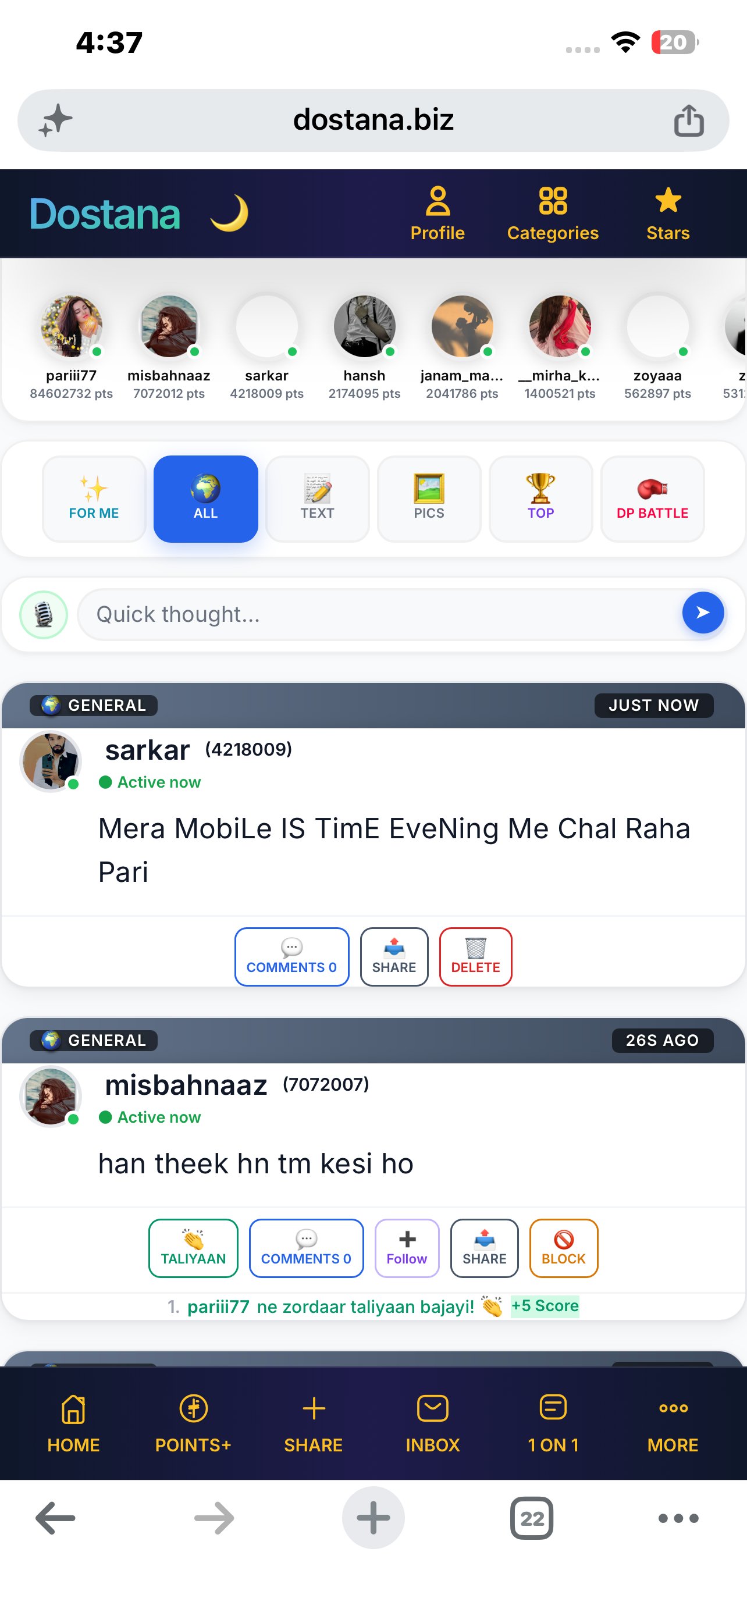Delete sarkar's post
The height and width of the screenshot is (1616, 747).
[475, 956]
